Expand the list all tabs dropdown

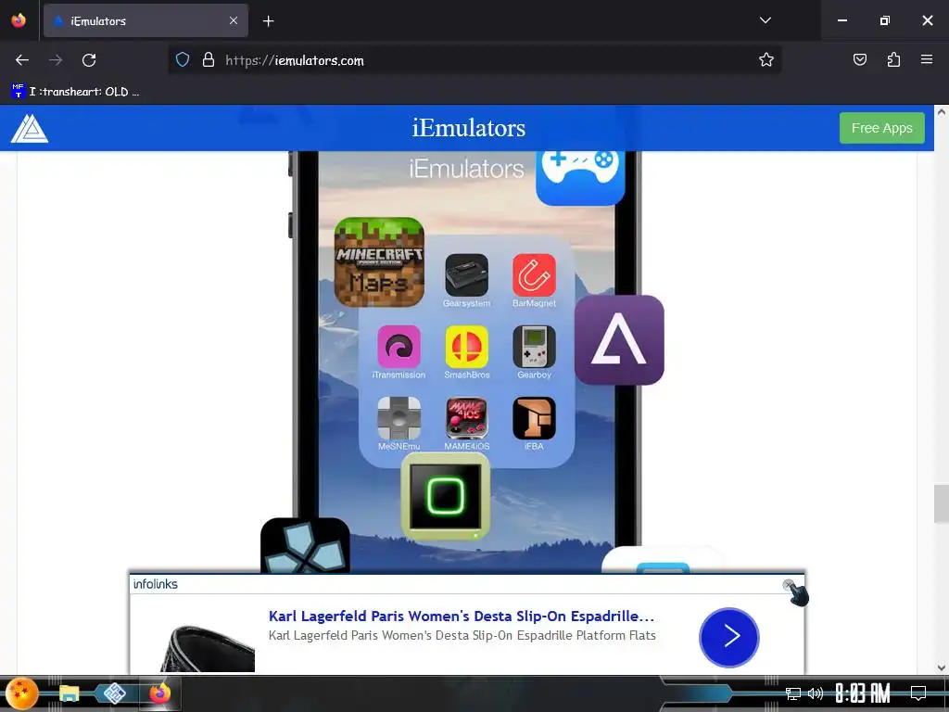tap(765, 20)
